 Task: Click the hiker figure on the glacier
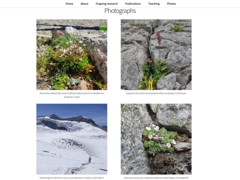[x=90, y=160]
